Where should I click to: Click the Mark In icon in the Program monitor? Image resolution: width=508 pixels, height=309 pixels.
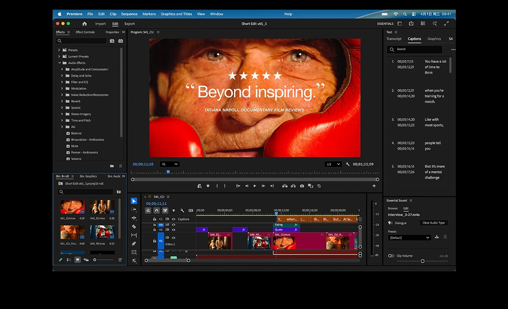pyautogui.click(x=217, y=186)
